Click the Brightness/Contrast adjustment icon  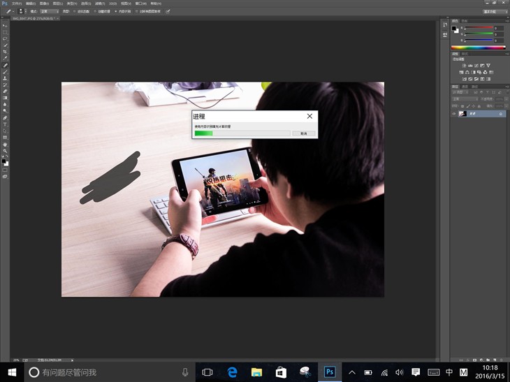462,66
